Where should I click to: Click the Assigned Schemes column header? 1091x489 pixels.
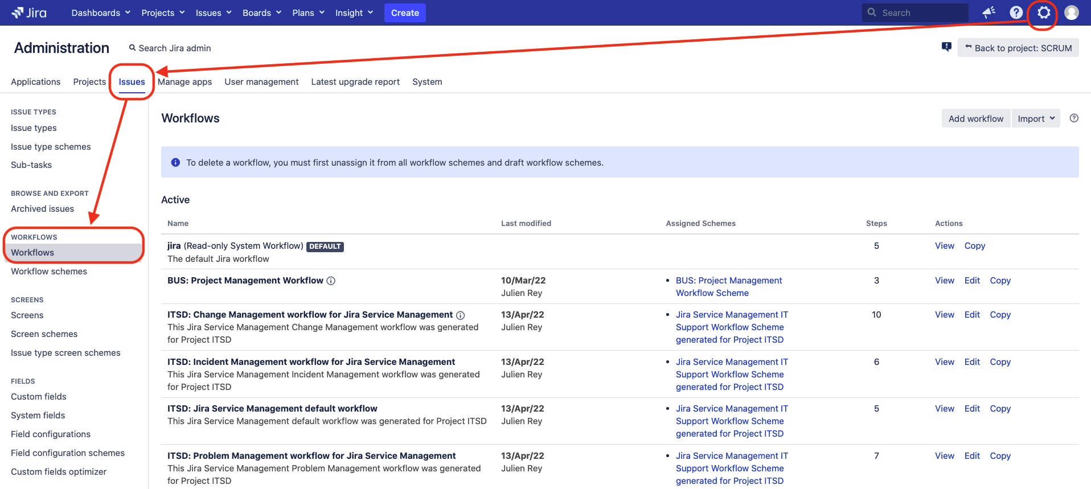pos(701,224)
